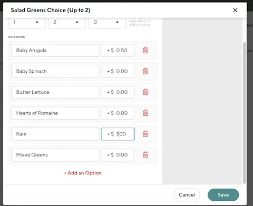Image resolution: width=253 pixels, height=206 pixels.
Task: Edit the Baby Spinach name field
Action: [55, 71]
